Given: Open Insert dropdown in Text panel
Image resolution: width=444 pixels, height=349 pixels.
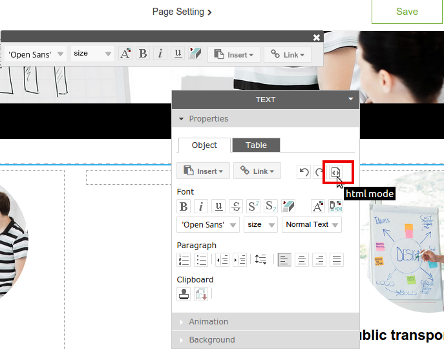Looking at the screenshot, I should (x=203, y=171).
